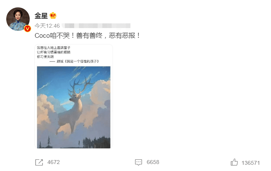
Task: Click the post time 今天12:46
Action: (x=47, y=26)
